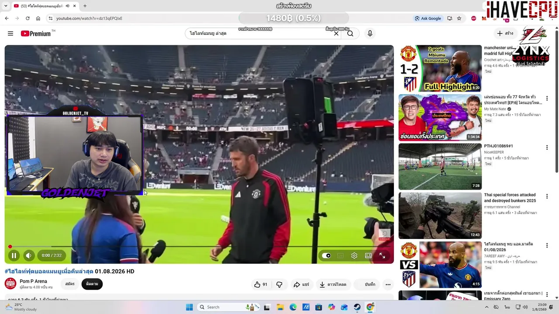
Task: Open the Pom P Arena channel name link
Action: pos(33,281)
